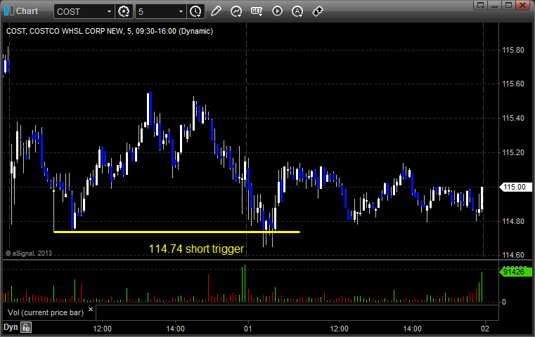This screenshot has width=535, height=337.
Task: Open the GET studies menu
Action: (257, 11)
